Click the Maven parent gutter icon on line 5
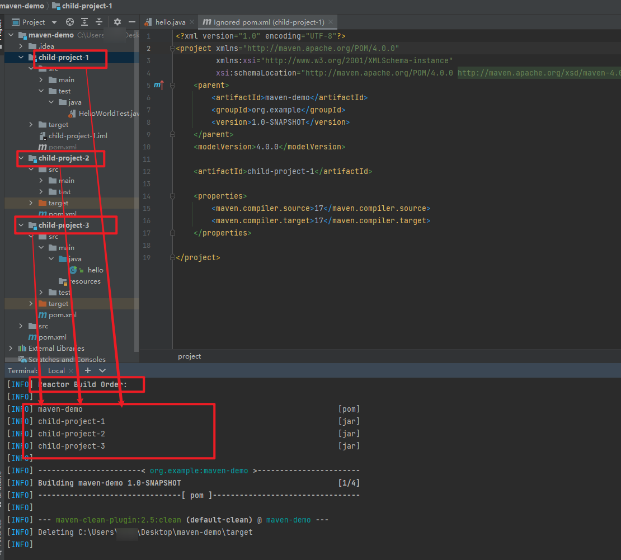 point(158,85)
